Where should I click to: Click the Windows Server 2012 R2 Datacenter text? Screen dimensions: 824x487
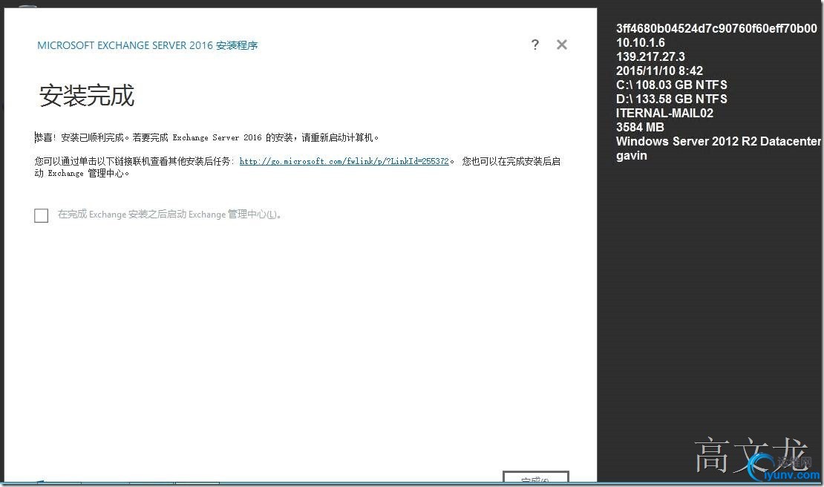(719, 141)
